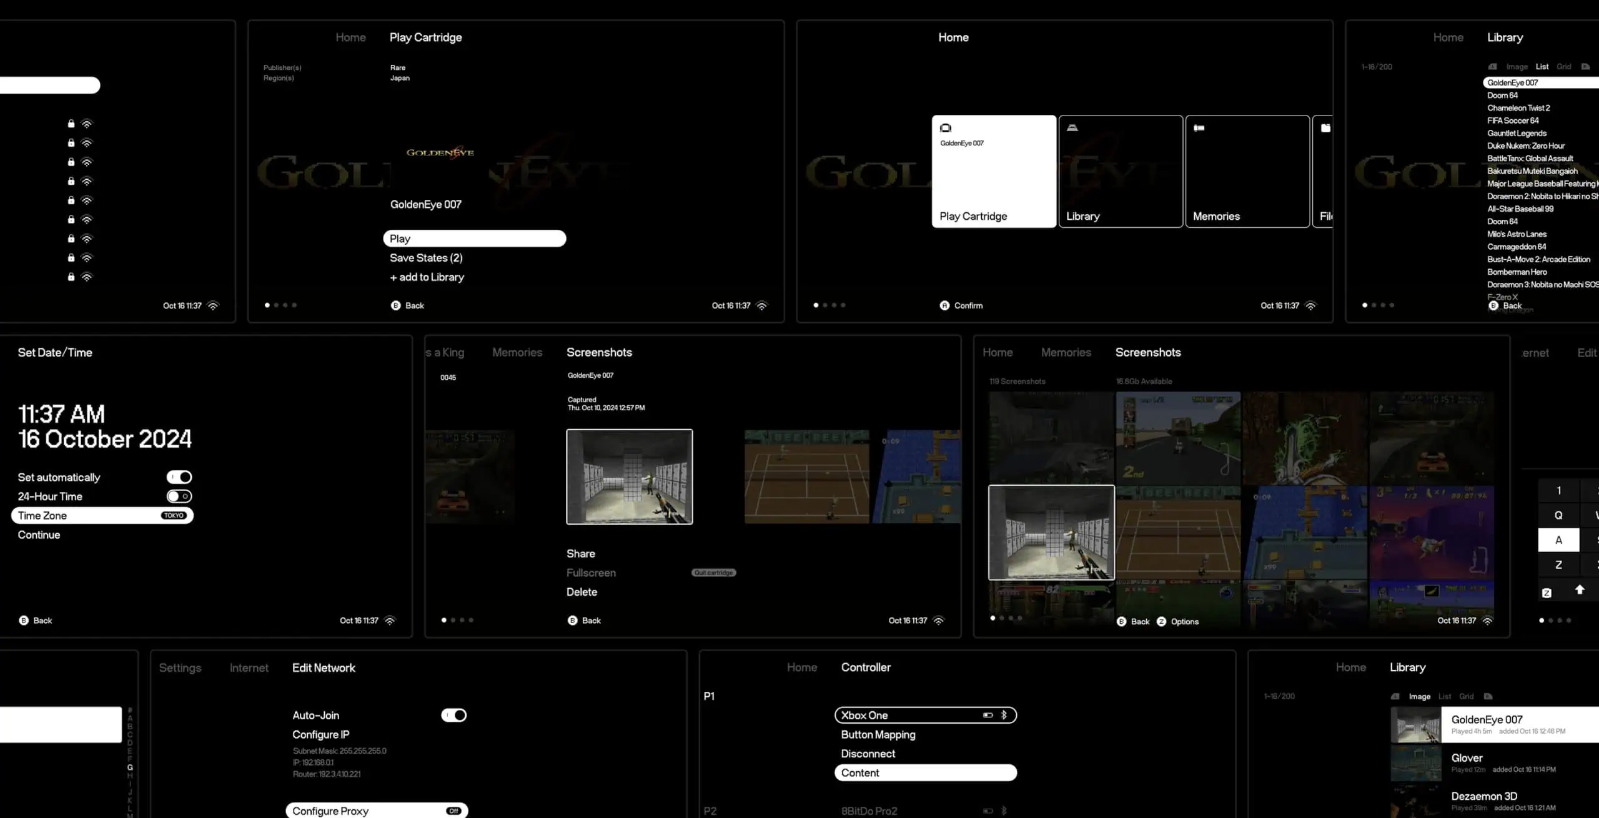Click the Bluetooth icon on Xbox One row
The image size is (1599, 818).
(1004, 715)
